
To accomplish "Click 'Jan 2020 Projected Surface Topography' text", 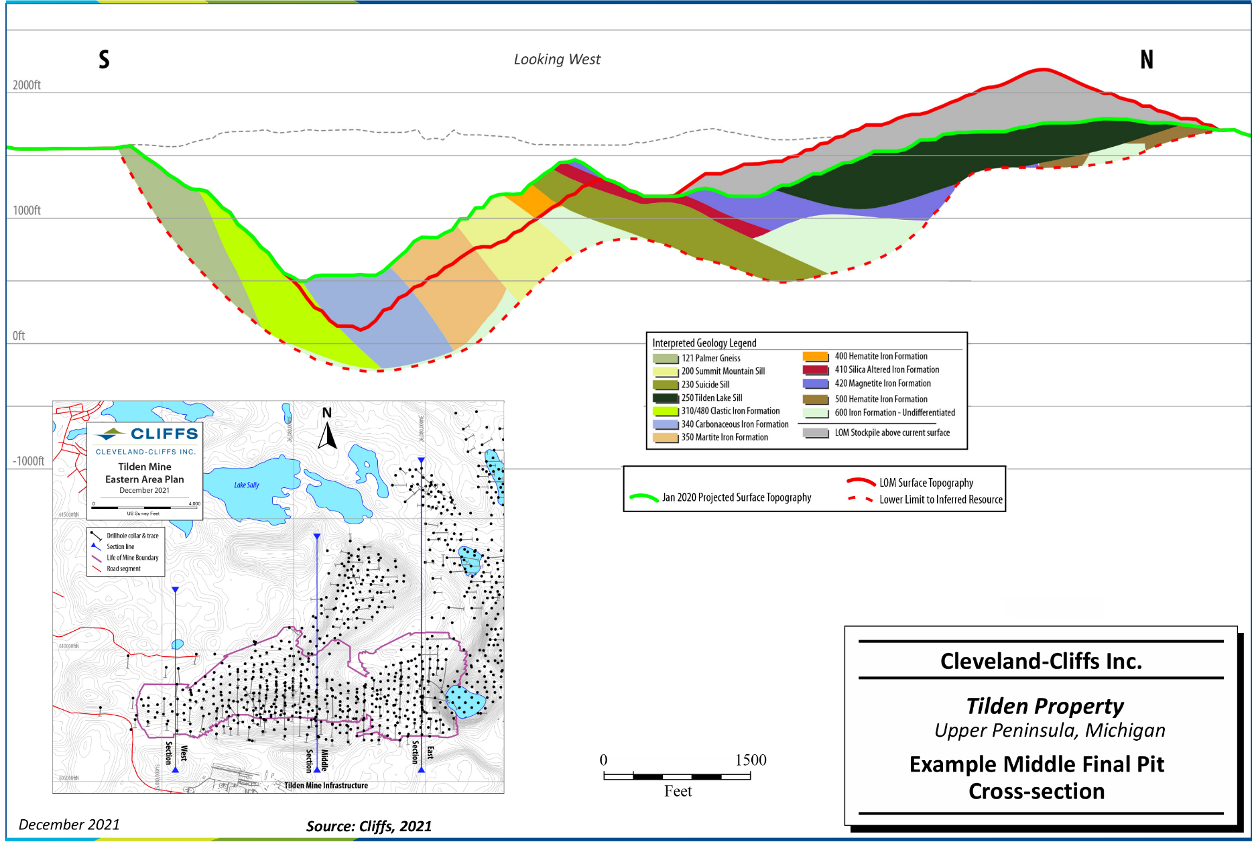I will pyautogui.click(x=737, y=497).
